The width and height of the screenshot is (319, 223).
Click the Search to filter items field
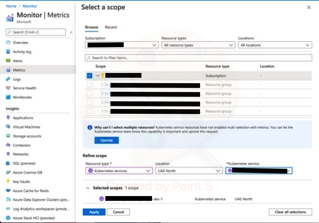pyautogui.click(x=198, y=58)
